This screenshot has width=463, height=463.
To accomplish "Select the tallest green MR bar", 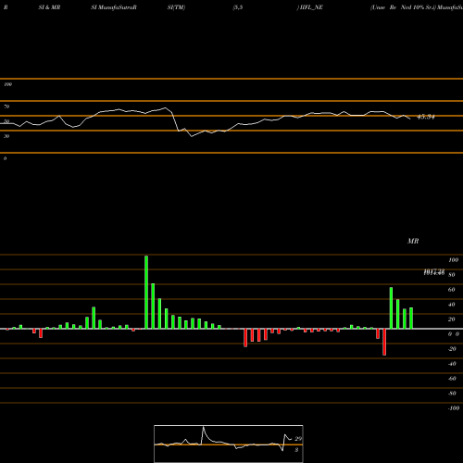I will pos(146,293).
